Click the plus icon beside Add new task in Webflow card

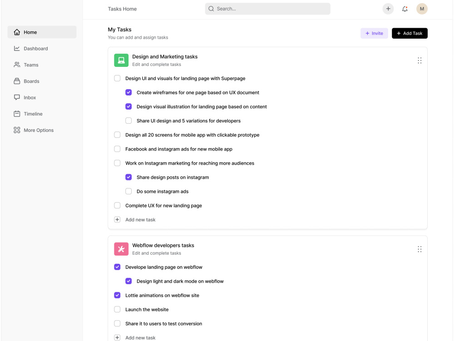click(x=117, y=337)
